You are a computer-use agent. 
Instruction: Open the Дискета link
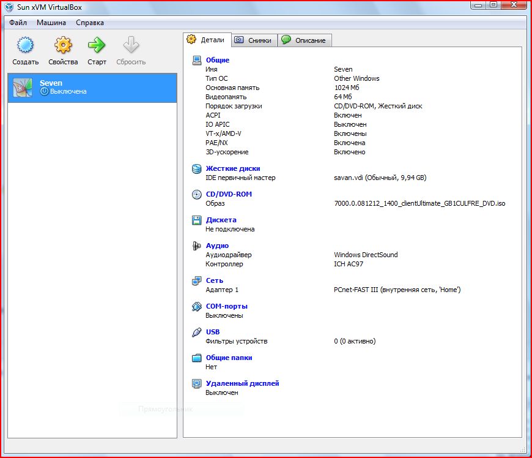tap(221, 220)
